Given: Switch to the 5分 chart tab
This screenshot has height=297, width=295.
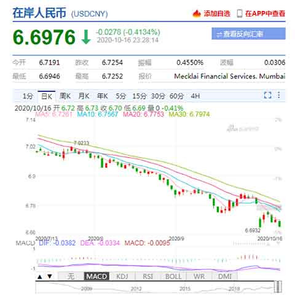Looking at the screenshot, I should pos(120,96).
